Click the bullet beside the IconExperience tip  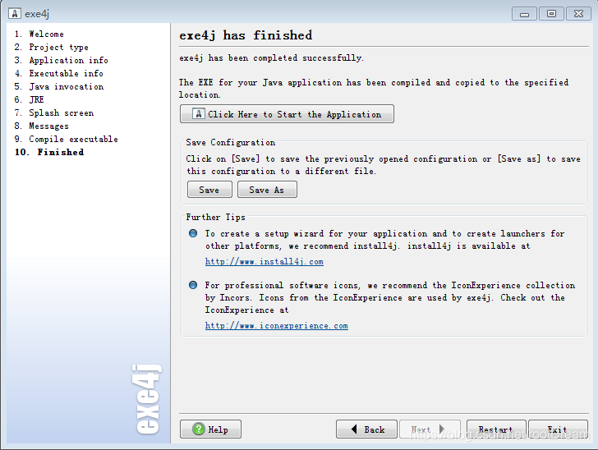[x=193, y=285]
